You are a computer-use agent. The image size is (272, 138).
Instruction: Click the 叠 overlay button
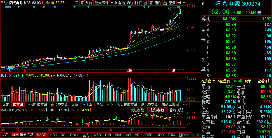click(x=146, y=3)
